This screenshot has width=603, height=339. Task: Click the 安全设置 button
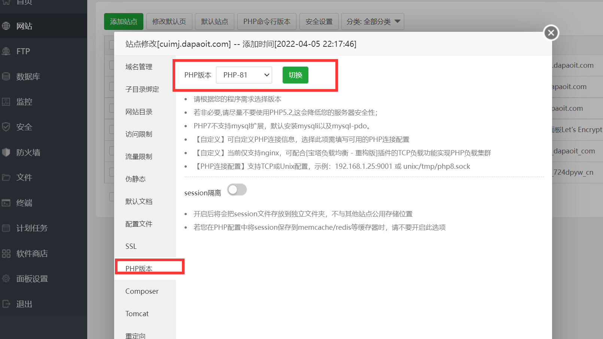319,22
